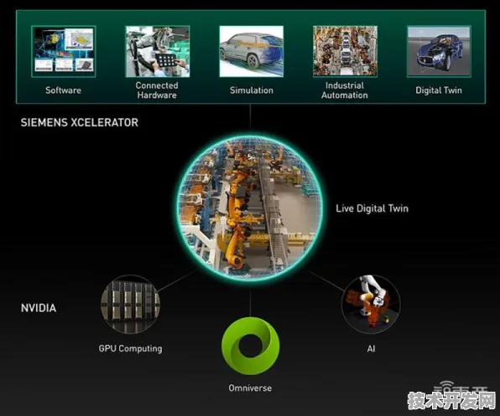Open the Software thumbnail image
Screen dimensions: 500x416
[x=64, y=52]
